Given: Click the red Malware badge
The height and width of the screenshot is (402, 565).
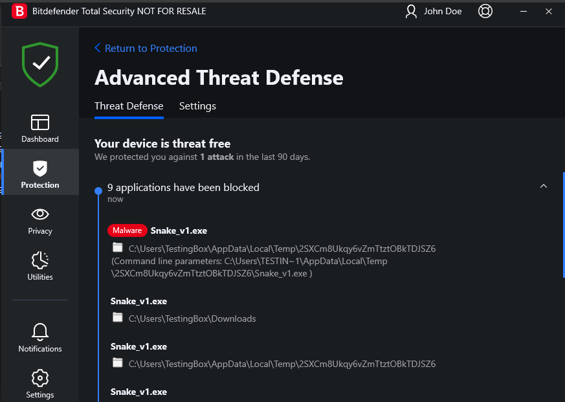Looking at the screenshot, I should [127, 230].
